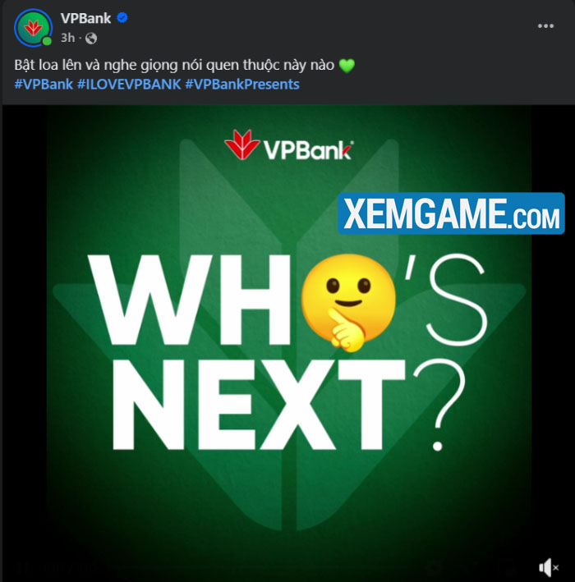Click the VPBank wordmark inside the video
The image size is (575, 582).
pos(308,149)
